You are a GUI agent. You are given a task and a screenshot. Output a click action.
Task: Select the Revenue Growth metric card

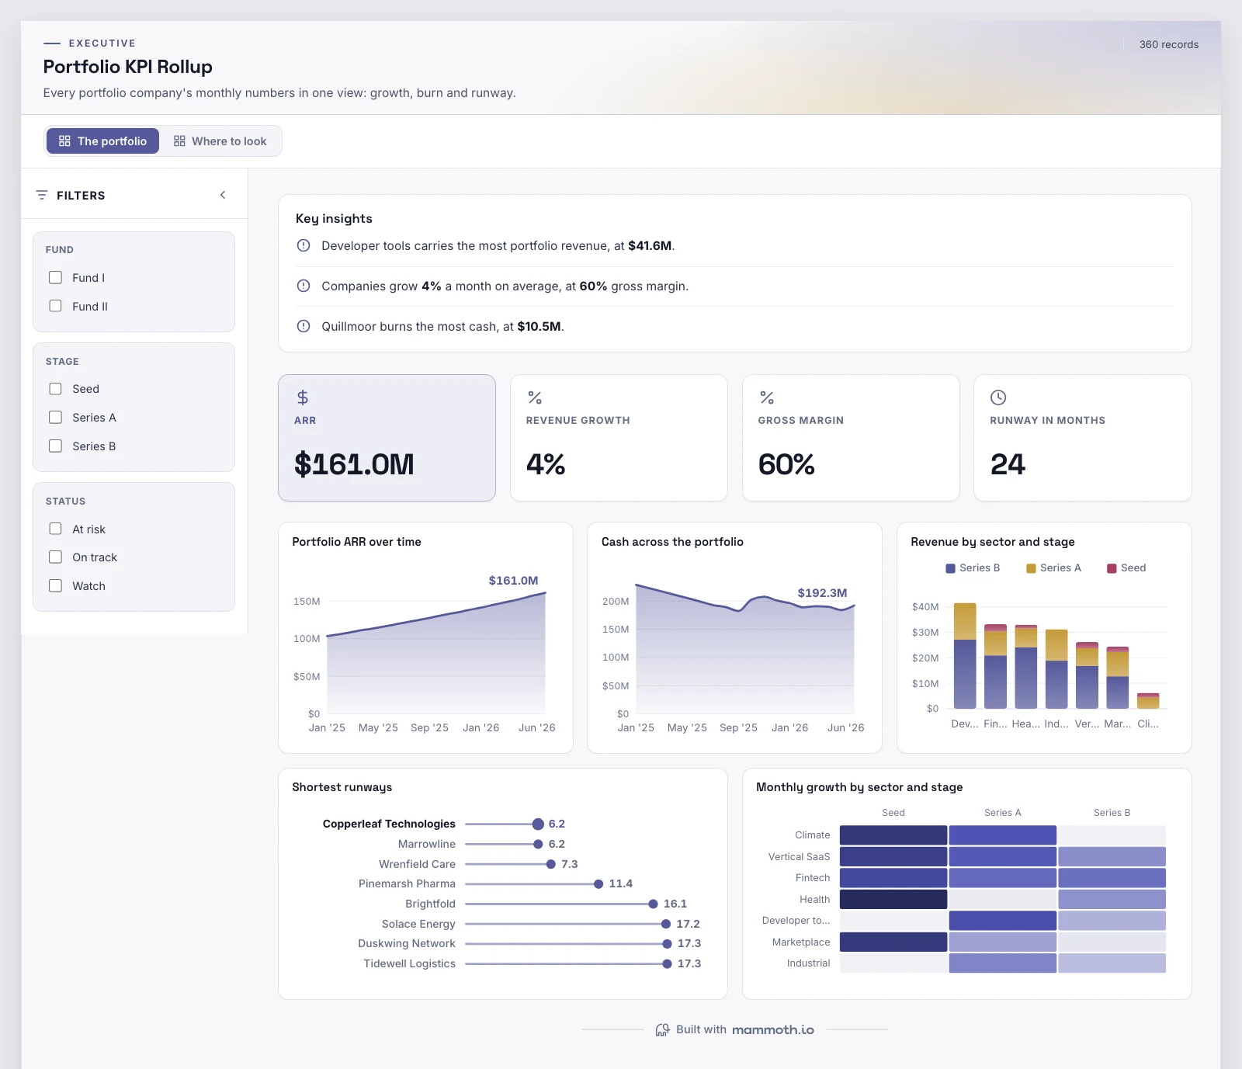pos(619,438)
